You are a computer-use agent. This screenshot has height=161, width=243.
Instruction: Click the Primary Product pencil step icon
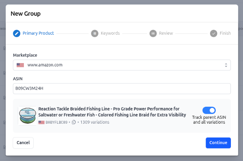pyautogui.click(x=17, y=33)
